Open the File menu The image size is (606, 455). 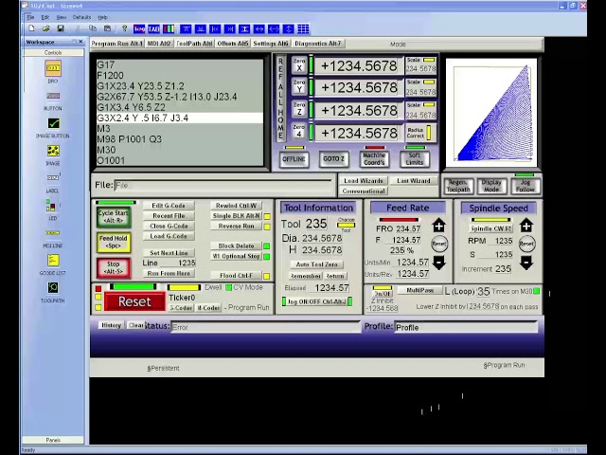point(30,17)
